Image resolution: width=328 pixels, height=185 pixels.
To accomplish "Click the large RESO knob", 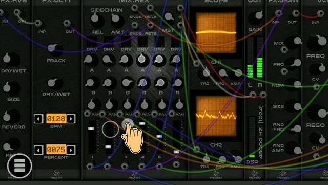I will [317, 113].
